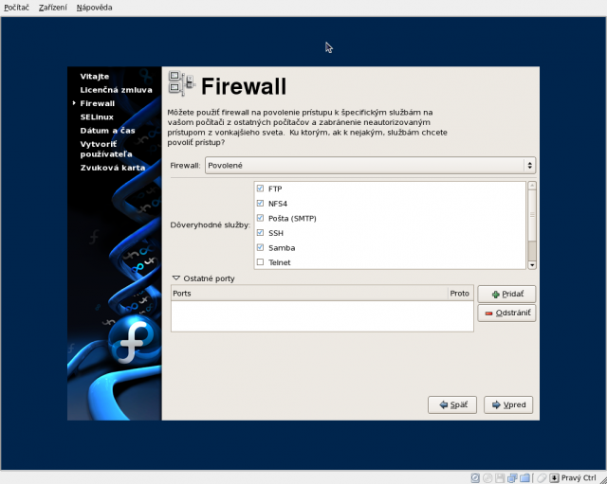Click the shared folders status icon

coord(524,477)
